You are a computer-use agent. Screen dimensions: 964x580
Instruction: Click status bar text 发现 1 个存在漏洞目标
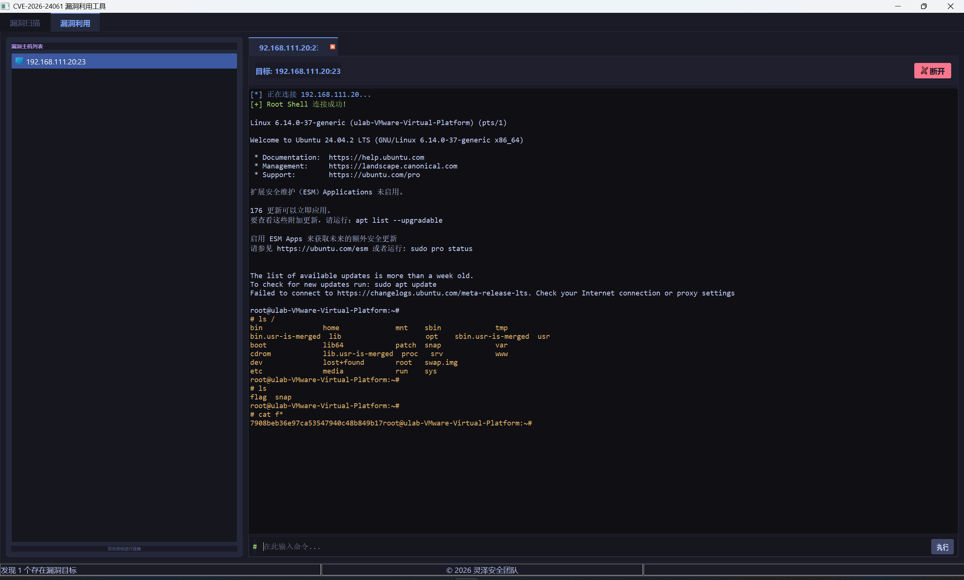[x=39, y=570]
